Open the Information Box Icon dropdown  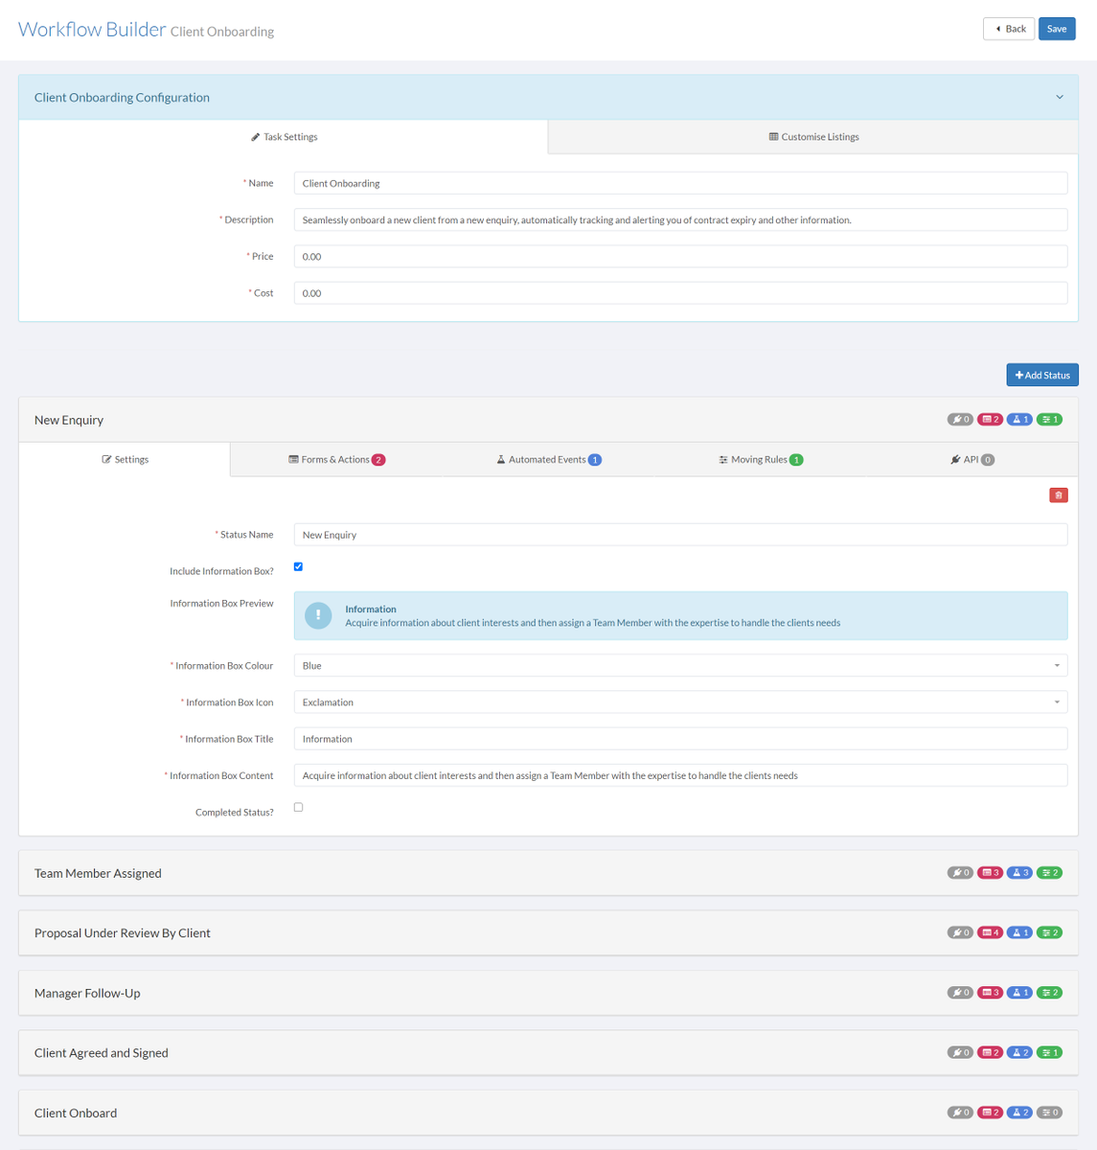(680, 702)
